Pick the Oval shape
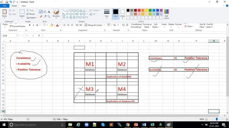Viewport: 229px width, 128px height. (71, 11)
